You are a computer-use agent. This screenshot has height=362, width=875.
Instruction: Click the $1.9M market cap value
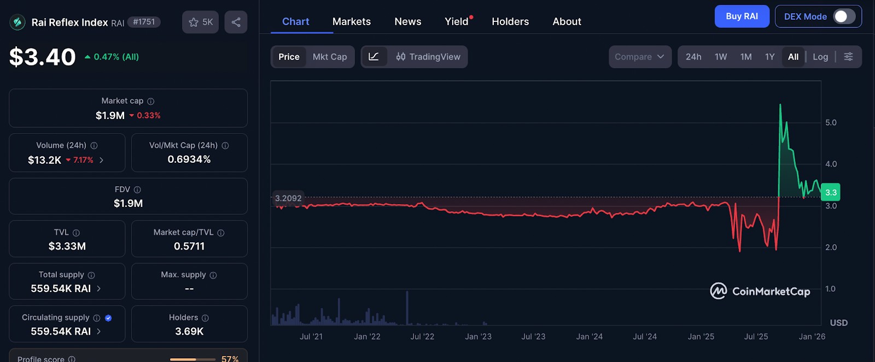pos(110,115)
